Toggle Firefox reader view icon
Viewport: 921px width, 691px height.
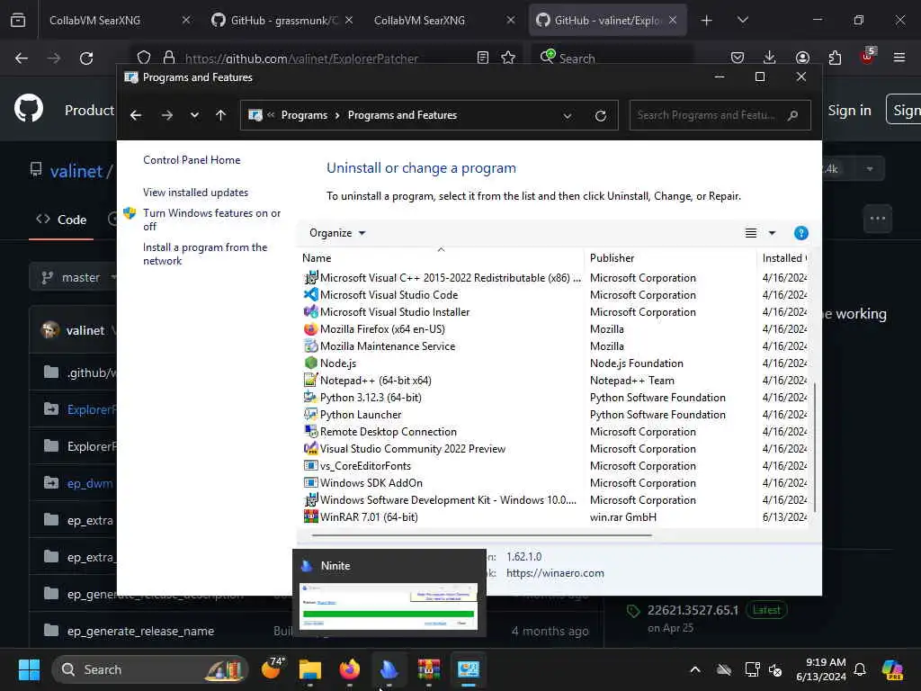(483, 58)
